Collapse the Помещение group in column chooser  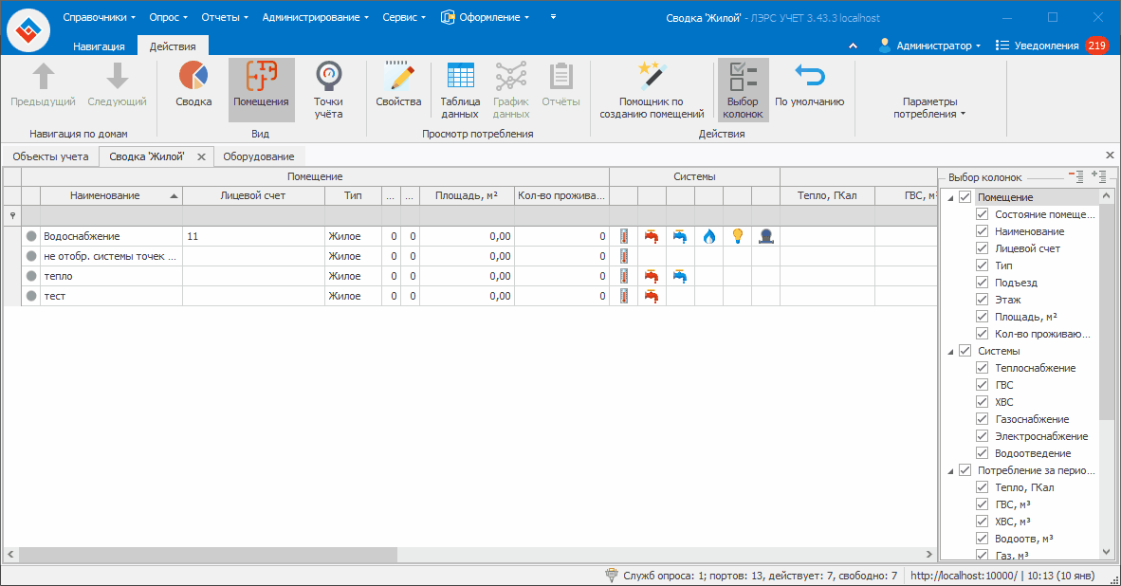[951, 197]
